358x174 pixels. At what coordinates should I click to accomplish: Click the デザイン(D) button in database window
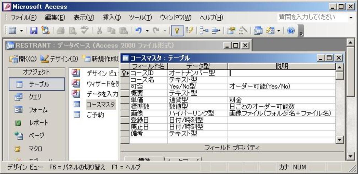[59, 58]
